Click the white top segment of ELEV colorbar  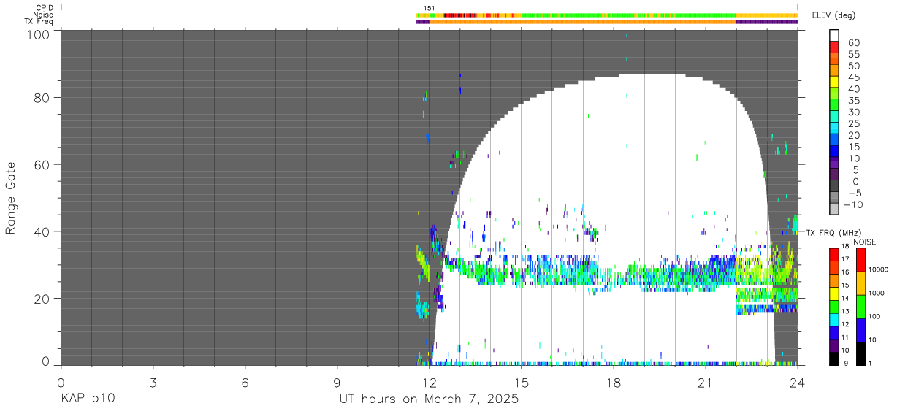pyautogui.click(x=834, y=35)
